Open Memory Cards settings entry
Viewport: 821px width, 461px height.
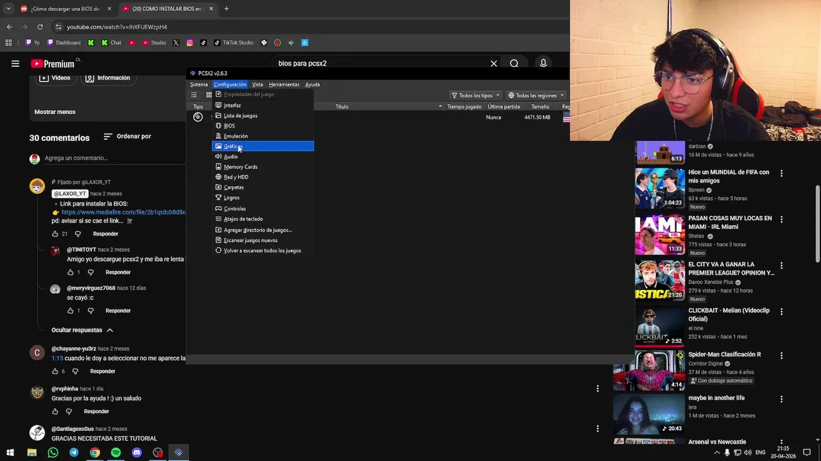[263, 167]
